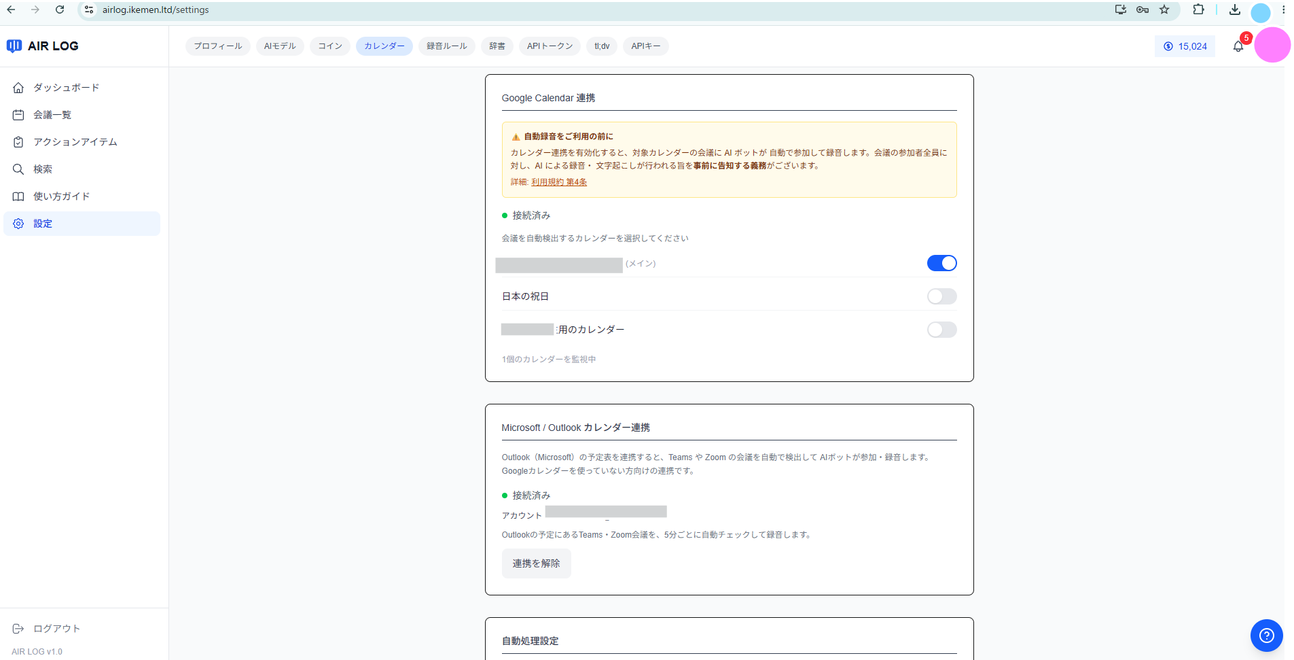Open the browser downloads icon
This screenshot has height=660, width=1294.
pyautogui.click(x=1235, y=10)
